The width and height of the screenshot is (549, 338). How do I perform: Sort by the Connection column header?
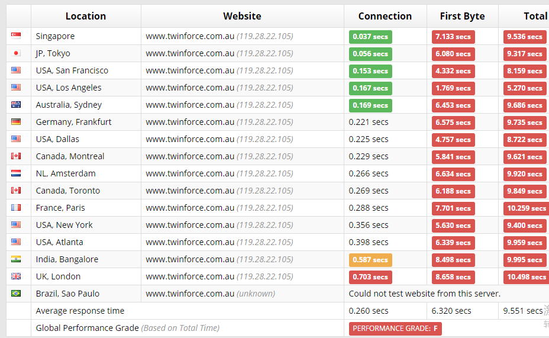coord(385,16)
